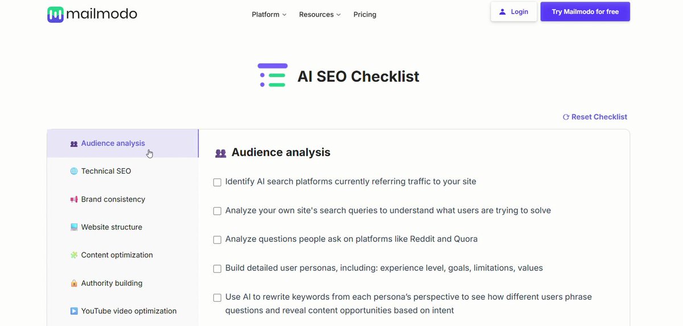Screen dimensions: 683x326
Task: Tick the Reddit and Quora questions checkbox
Action: pyautogui.click(x=217, y=240)
